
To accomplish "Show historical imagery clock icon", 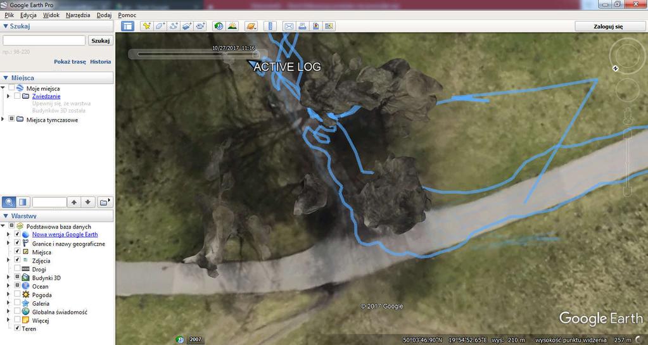I will [219, 26].
